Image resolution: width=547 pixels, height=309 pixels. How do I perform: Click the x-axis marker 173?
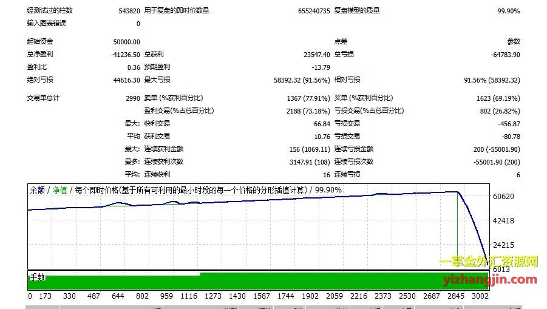pos(45,296)
